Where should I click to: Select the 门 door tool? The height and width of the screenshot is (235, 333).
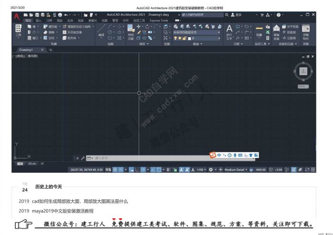coord(31,32)
